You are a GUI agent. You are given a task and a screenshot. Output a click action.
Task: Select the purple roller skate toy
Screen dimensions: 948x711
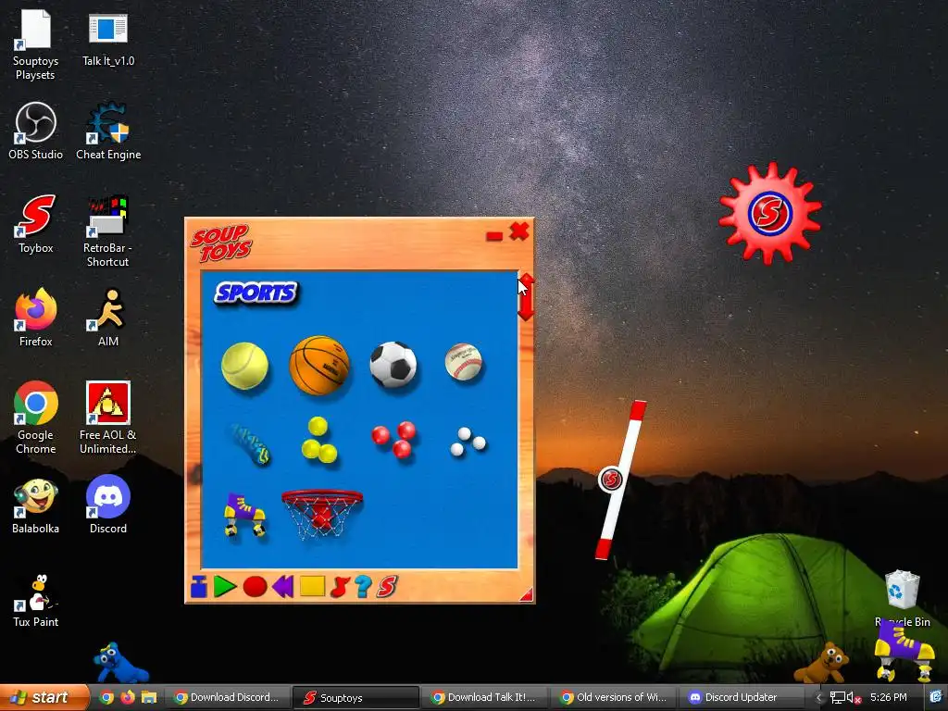pos(244,515)
